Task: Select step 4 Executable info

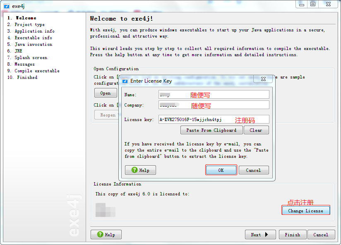Action: click(x=29, y=38)
